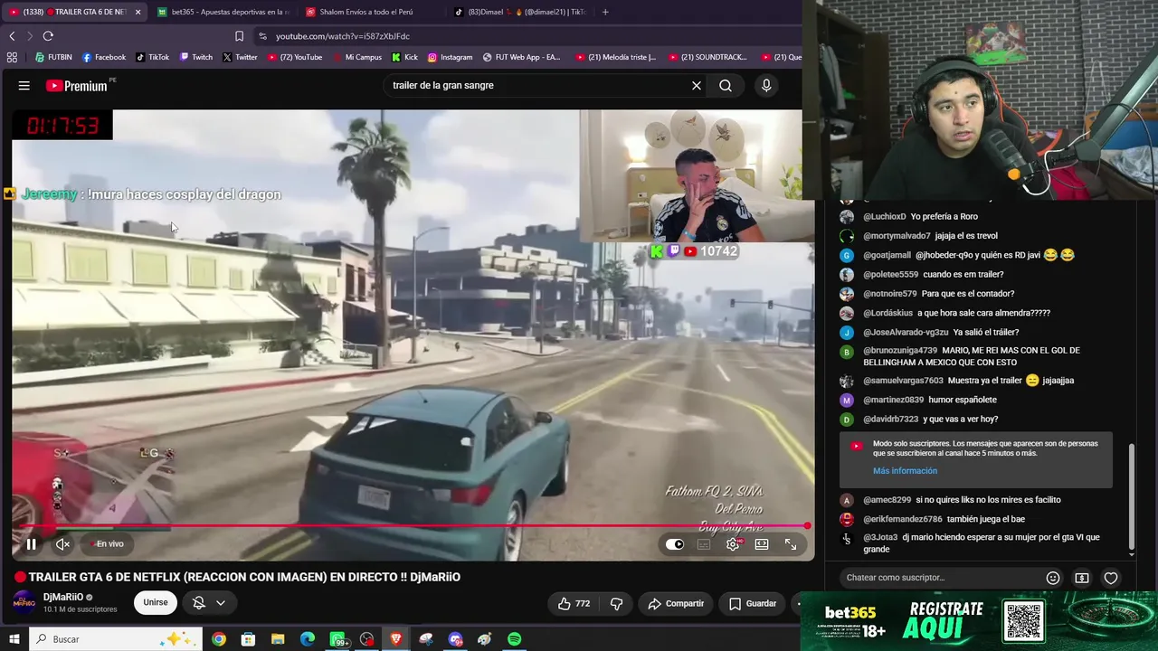The width and height of the screenshot is (1158, 651).
Task: Open Super Chat purchase icon
Action: (x=1082, y=578)
